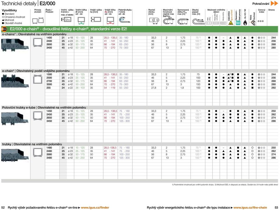Click the orange Pokračování double-arrow icon

tap(274, 3)
